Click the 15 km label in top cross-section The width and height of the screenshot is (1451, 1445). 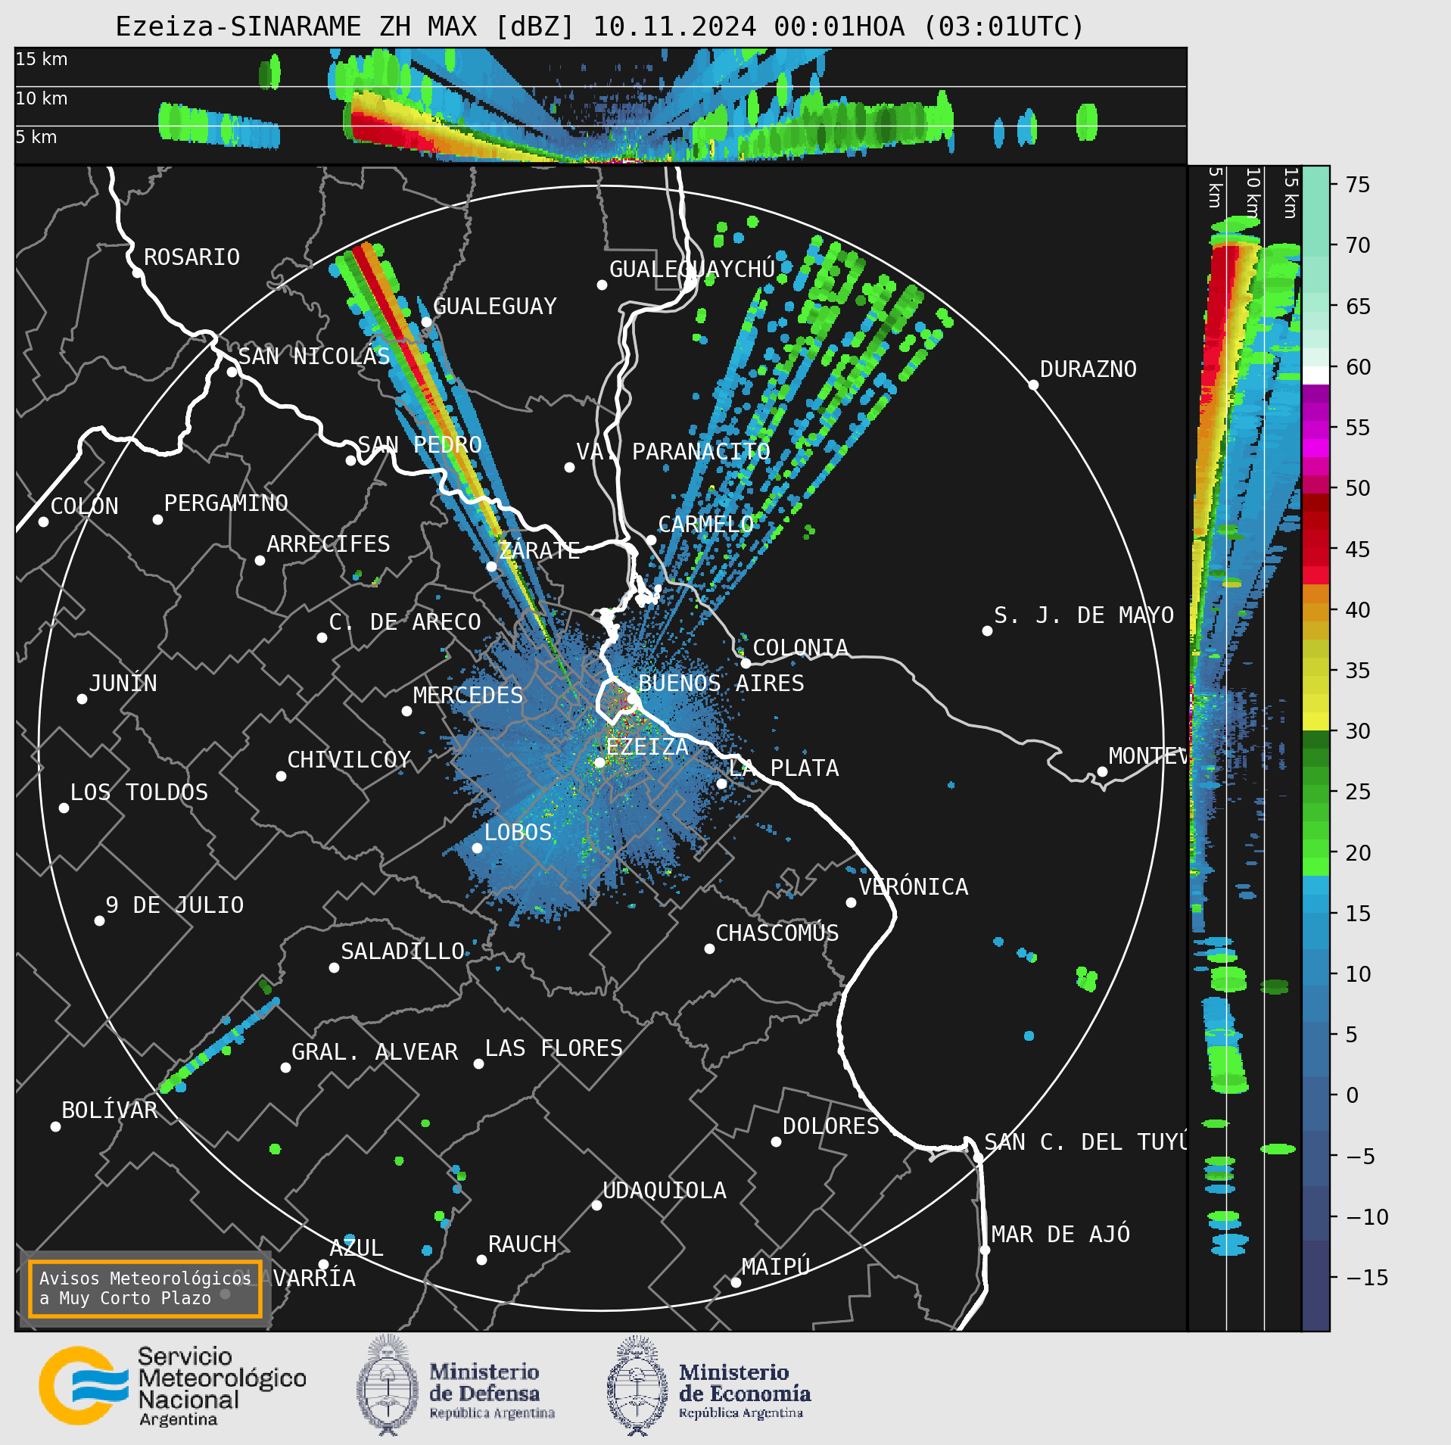[42, 59]
